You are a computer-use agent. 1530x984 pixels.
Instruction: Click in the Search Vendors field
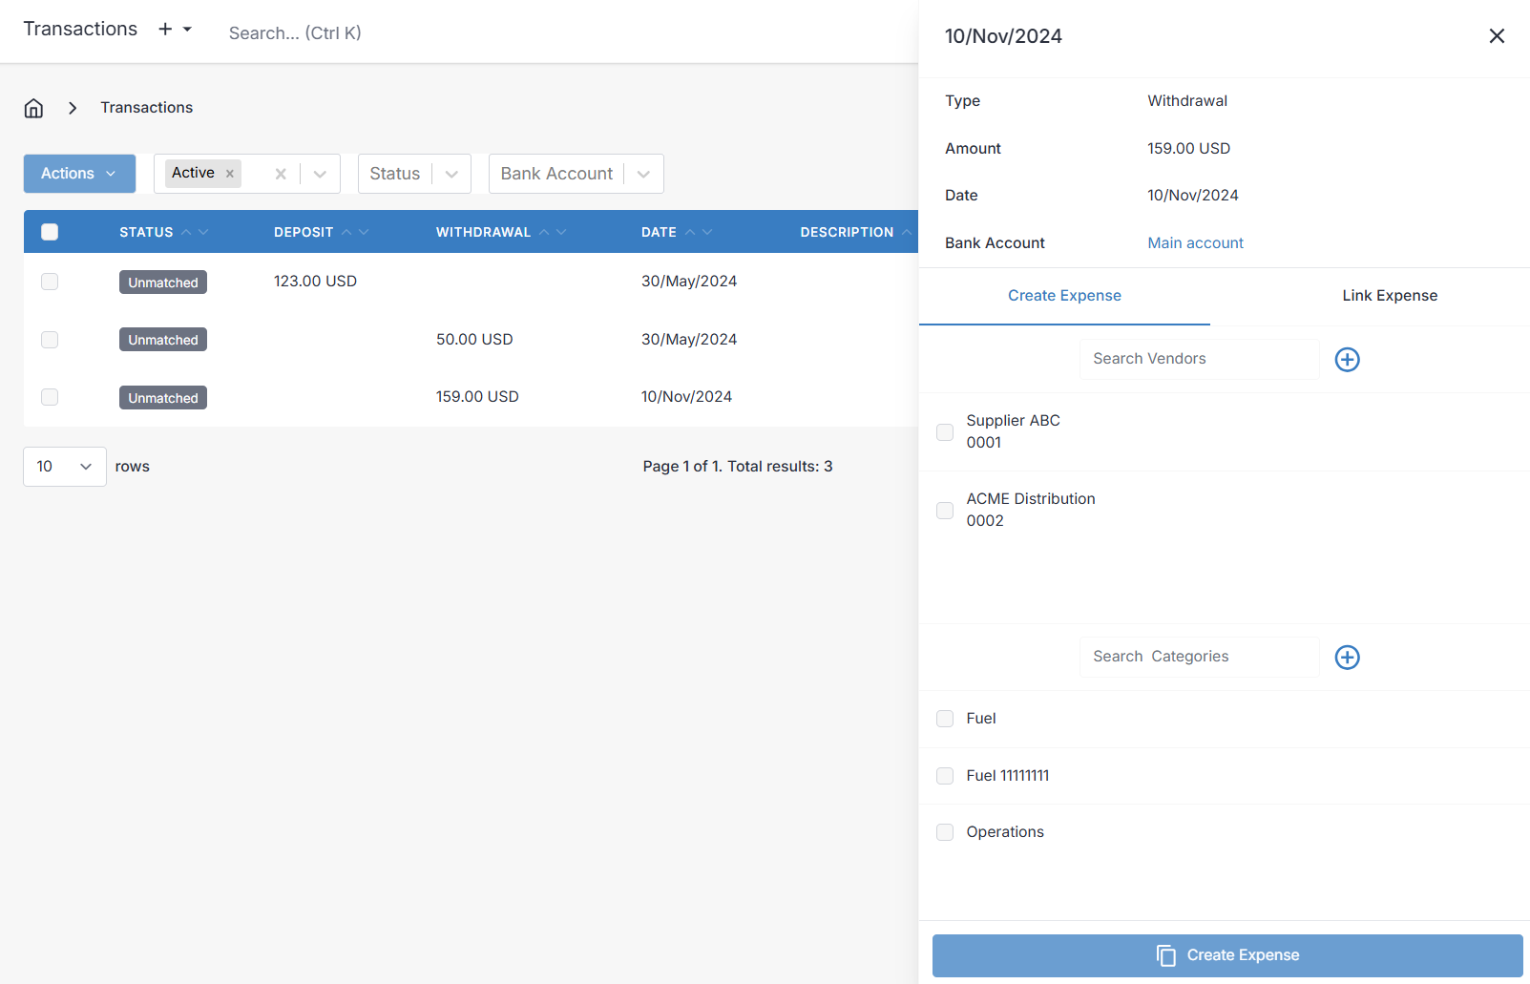pyautogui.click(x=1199, y=359)
